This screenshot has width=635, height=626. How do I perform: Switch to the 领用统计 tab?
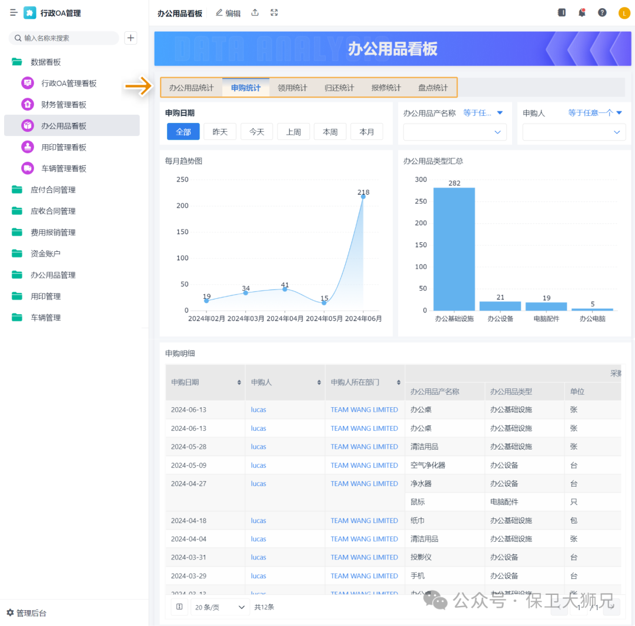coord(292,88)
